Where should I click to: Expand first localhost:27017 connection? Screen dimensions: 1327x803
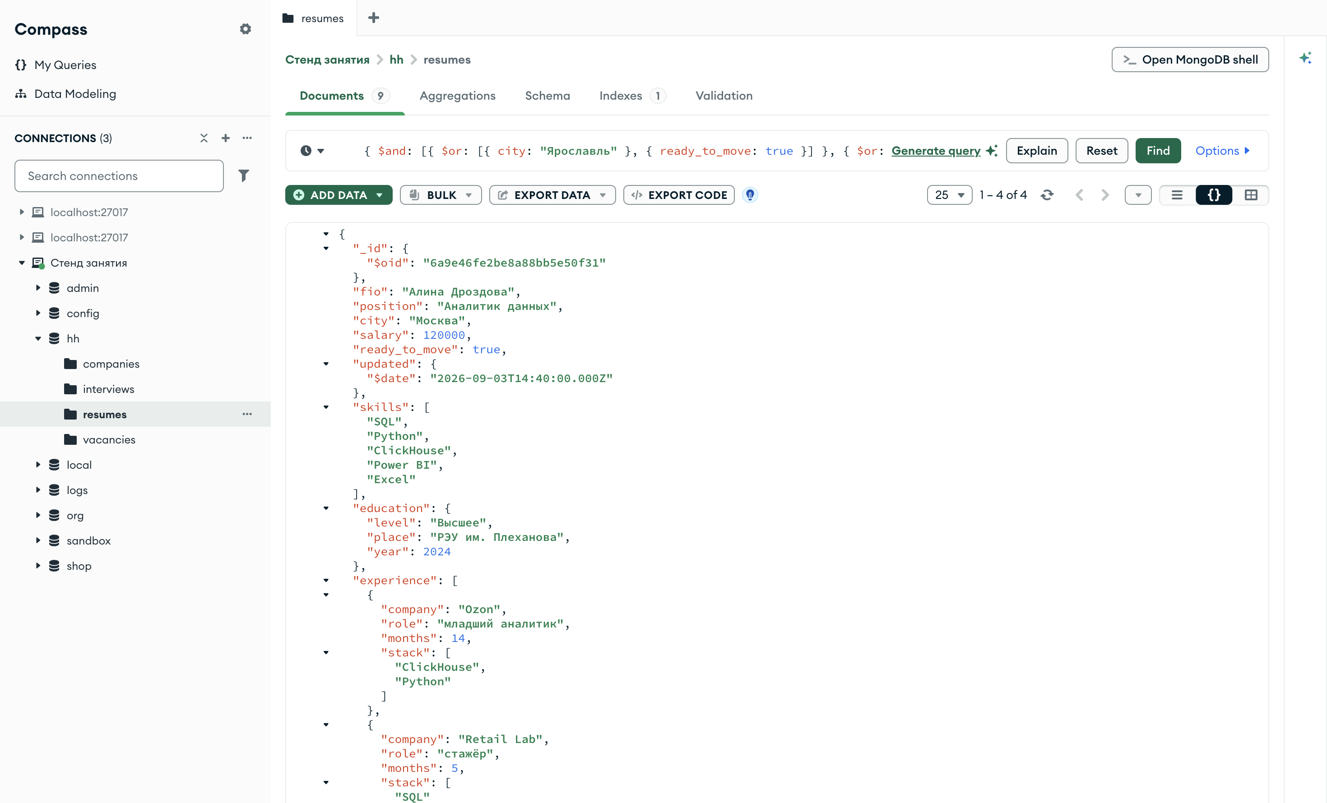tap(22, 212)
